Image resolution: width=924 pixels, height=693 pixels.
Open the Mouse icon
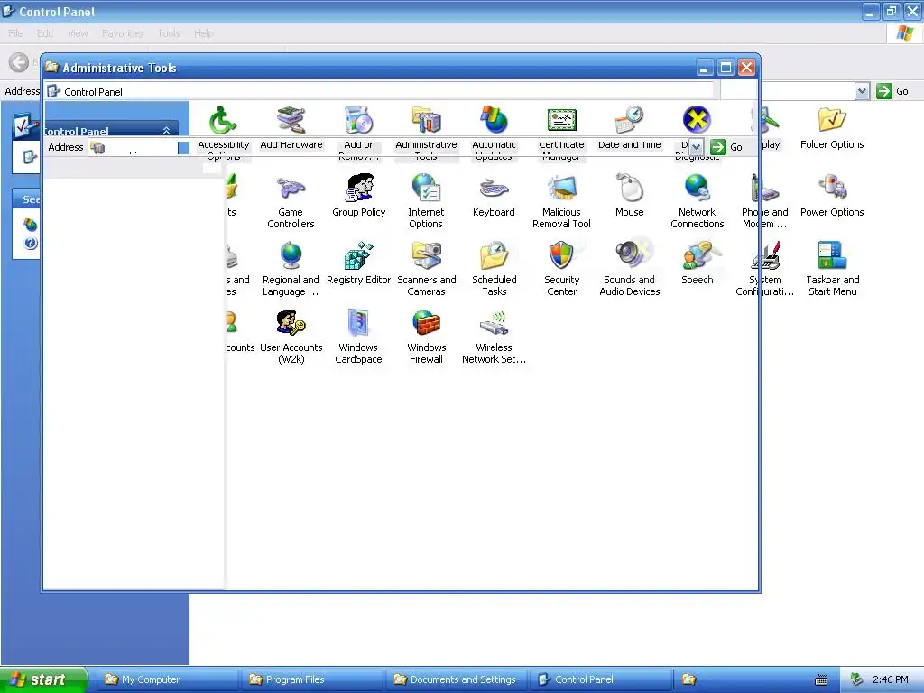629,189
